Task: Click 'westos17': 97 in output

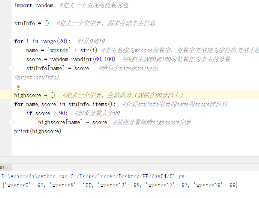Action: pos(167,185)
